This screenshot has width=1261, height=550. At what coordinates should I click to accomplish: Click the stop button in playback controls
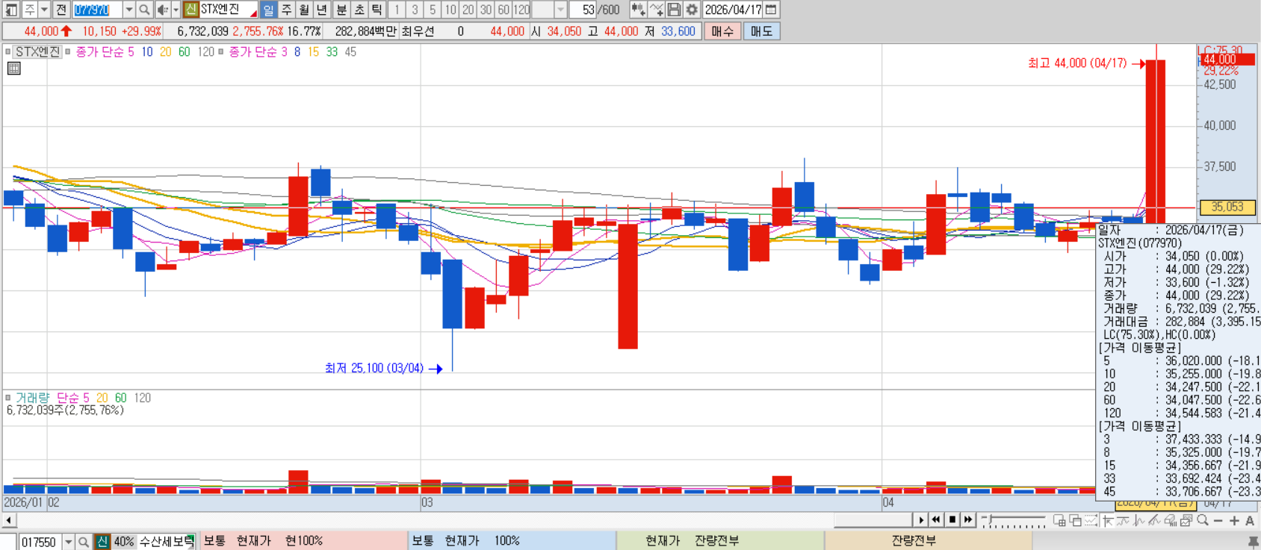tap(952, 520)
